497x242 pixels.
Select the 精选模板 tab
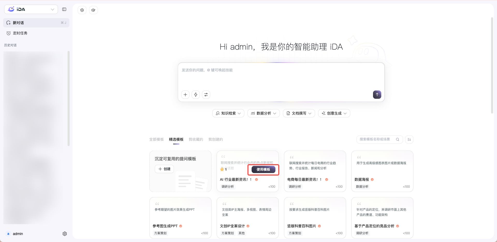point(176,139)
